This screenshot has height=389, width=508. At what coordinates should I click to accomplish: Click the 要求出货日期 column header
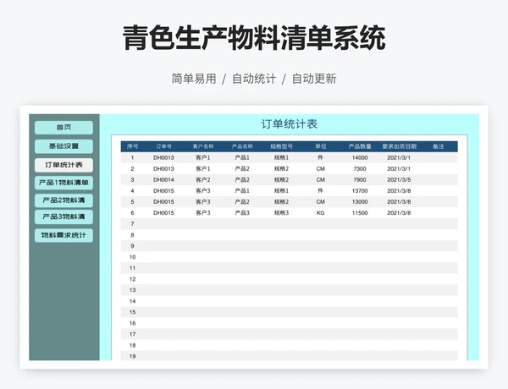click(399, 146)
